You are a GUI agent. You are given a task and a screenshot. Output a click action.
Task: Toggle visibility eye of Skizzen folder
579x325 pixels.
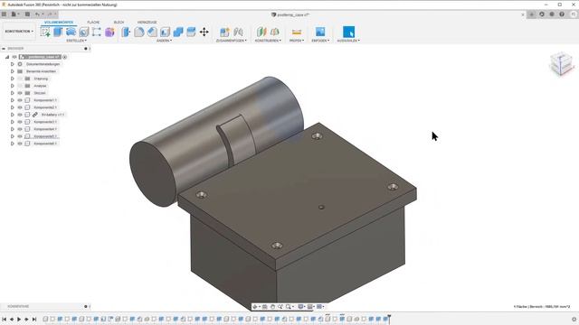pyautogui.click(x=20, y=93)
